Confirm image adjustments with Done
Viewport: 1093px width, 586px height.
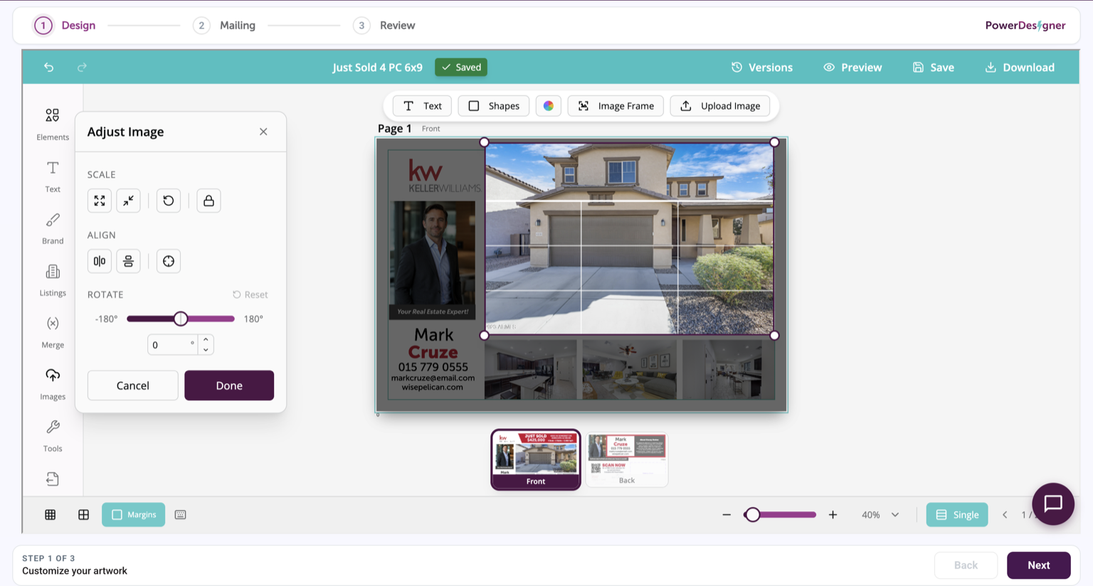tap(229, 385)
